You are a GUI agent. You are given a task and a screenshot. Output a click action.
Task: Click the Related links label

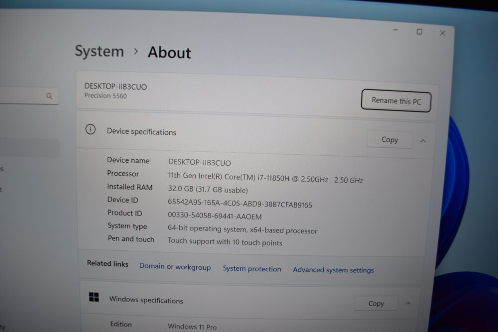(108, 263)
